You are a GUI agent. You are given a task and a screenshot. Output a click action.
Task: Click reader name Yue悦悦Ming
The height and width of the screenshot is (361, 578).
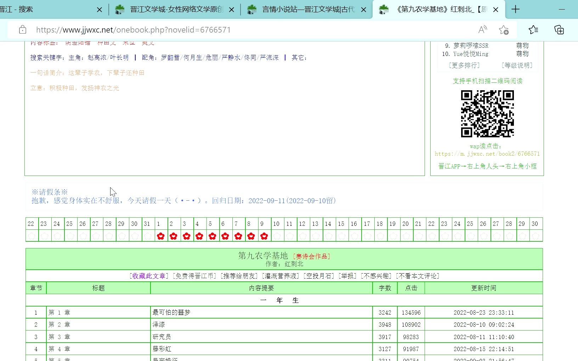click(471, 54)
